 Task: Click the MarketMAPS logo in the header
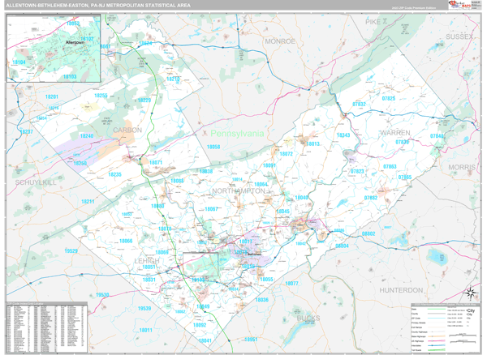click(x=459, y=5)
